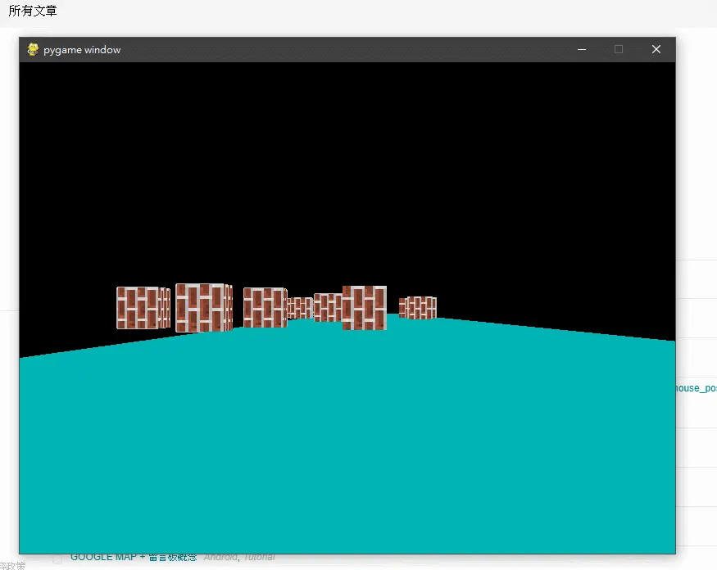Click the smallest brick cube in center
Image resolution: width=717 pixels, height=570 pixels.
pos(300,308)
